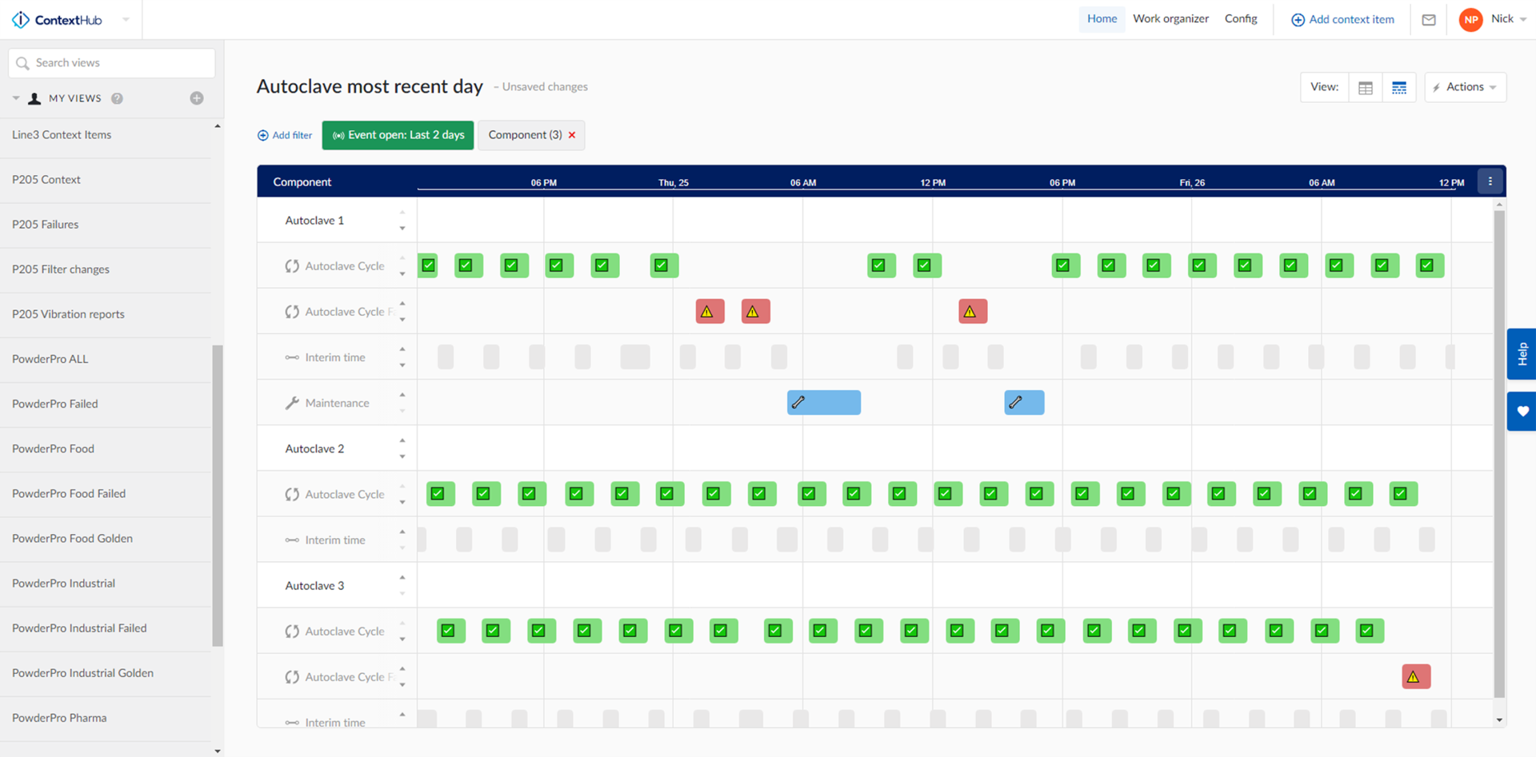Click Add context item
Screen dimensions: 1536x757
[1342, 19]
